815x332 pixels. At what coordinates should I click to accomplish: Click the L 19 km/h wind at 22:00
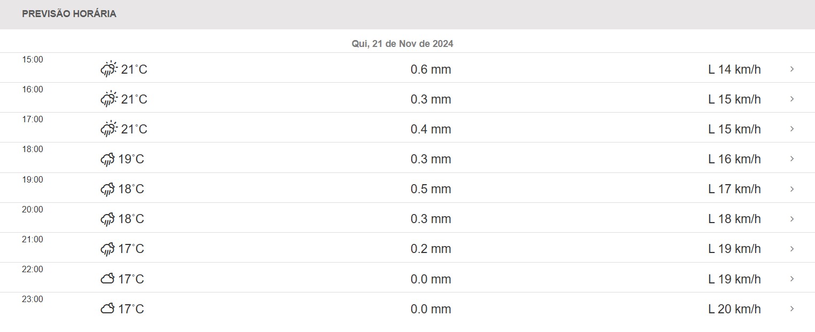(x=734, y=279)
